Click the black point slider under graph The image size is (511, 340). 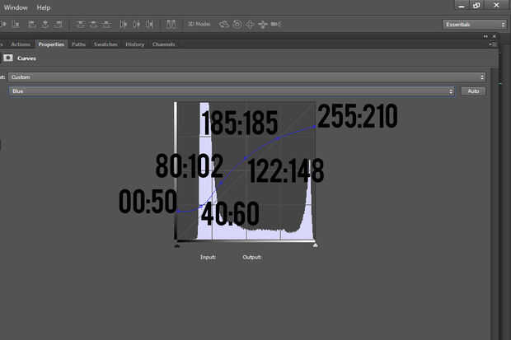pyautogui.click(x=177, y=245)
